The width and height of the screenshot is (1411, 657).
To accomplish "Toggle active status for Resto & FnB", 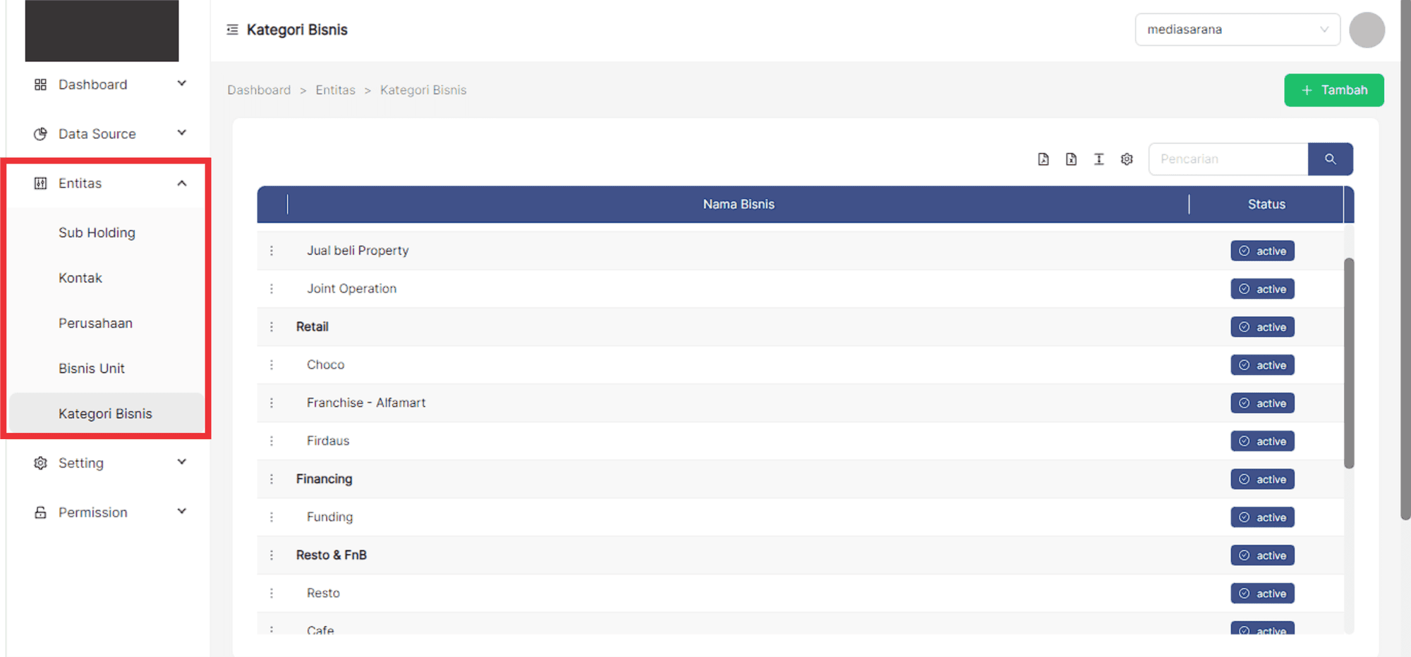I will (1262, 555).
